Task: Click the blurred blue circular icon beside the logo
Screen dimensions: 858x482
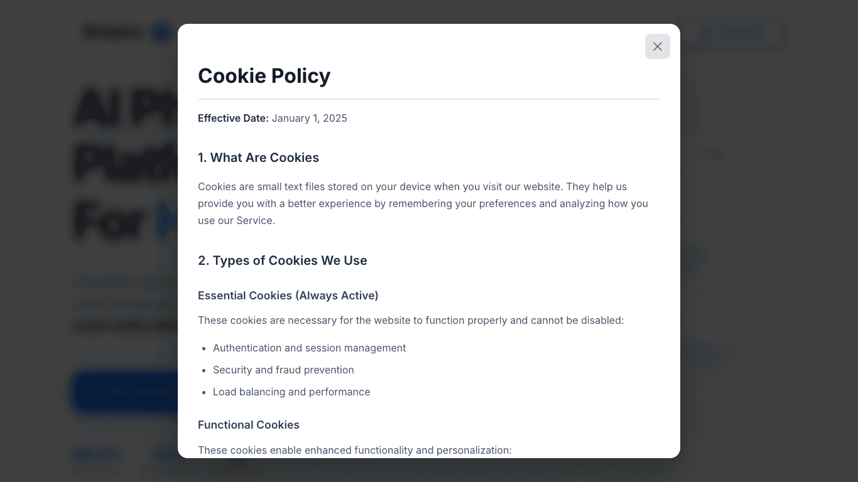Action: 161,32
